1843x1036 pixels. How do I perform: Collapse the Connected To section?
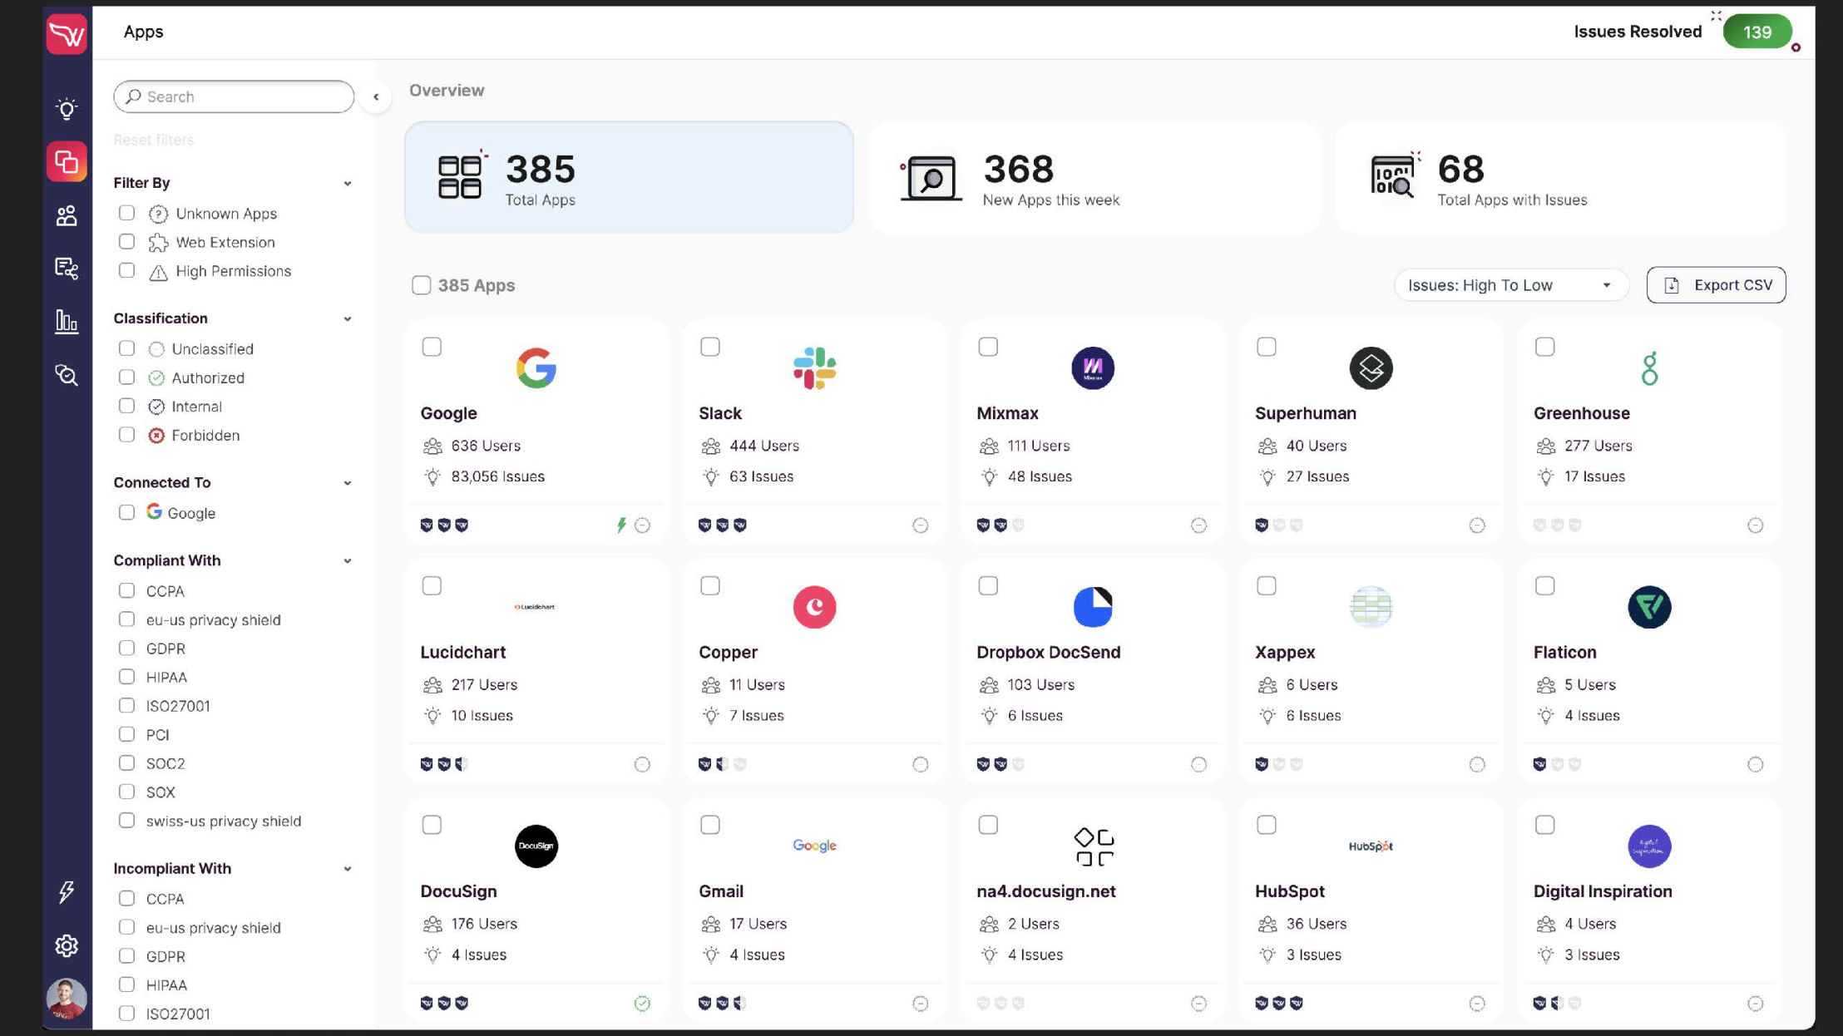point(348,482)
